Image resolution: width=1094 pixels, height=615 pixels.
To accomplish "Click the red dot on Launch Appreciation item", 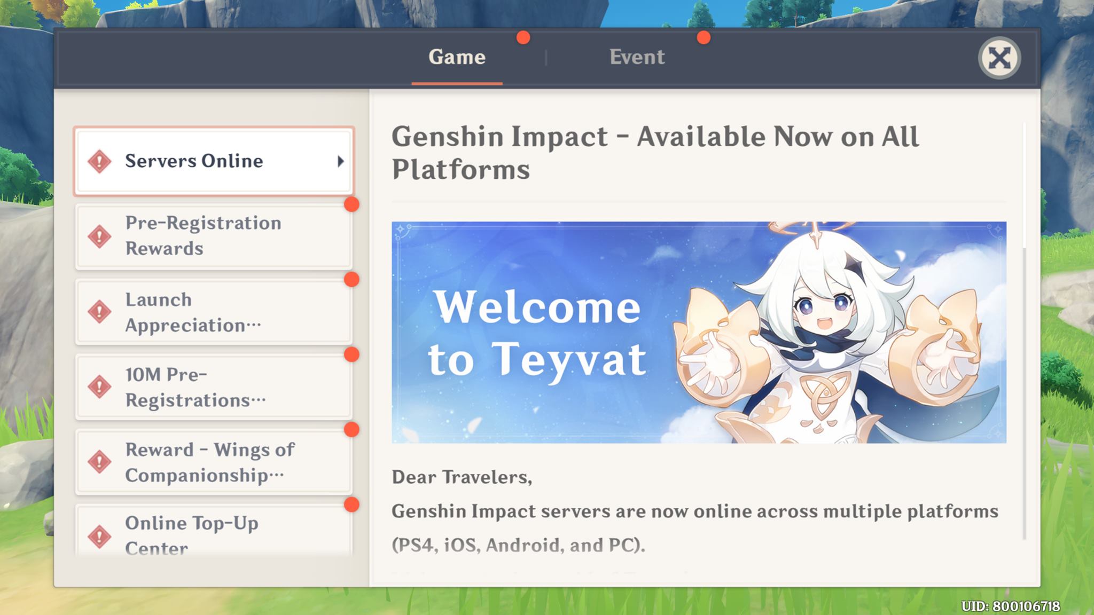I will click(351, 279).
